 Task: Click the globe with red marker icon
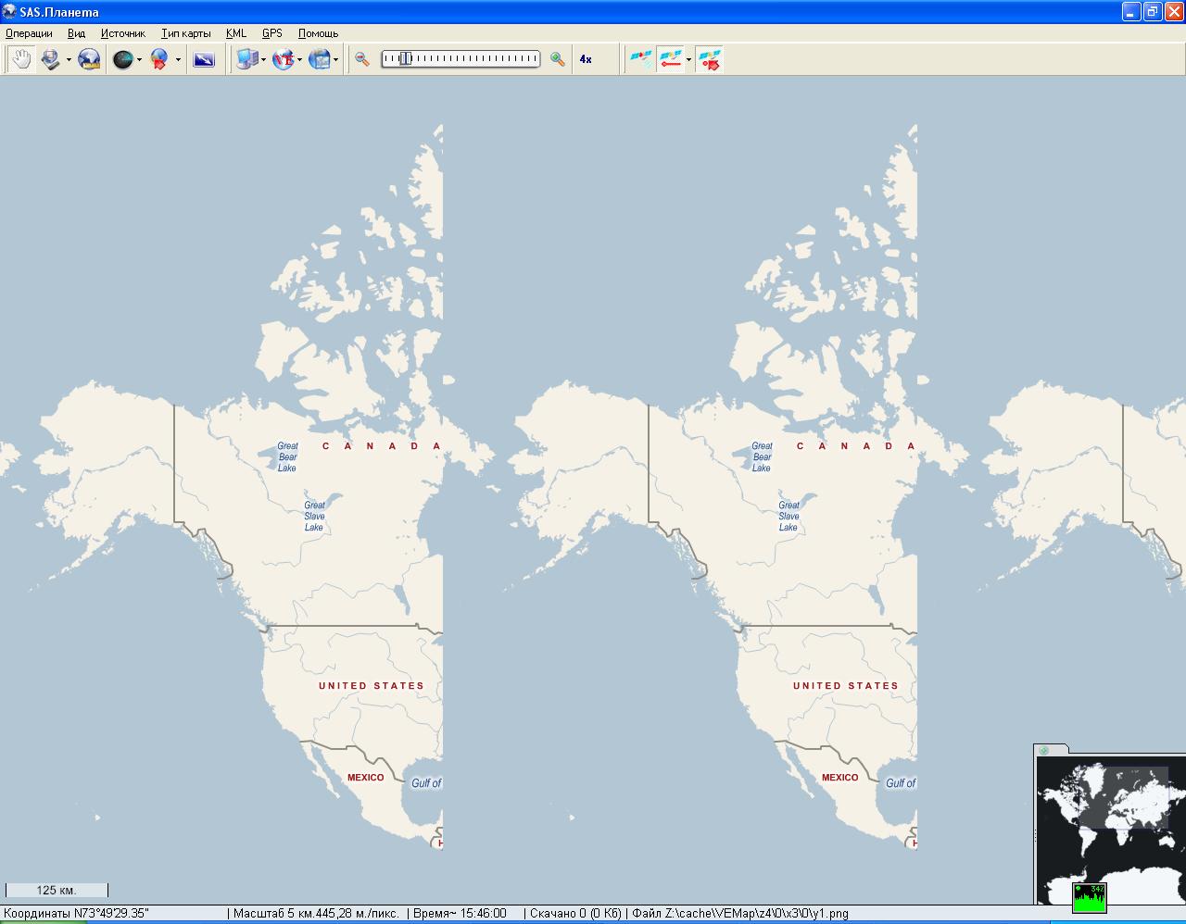click(159, 59)
